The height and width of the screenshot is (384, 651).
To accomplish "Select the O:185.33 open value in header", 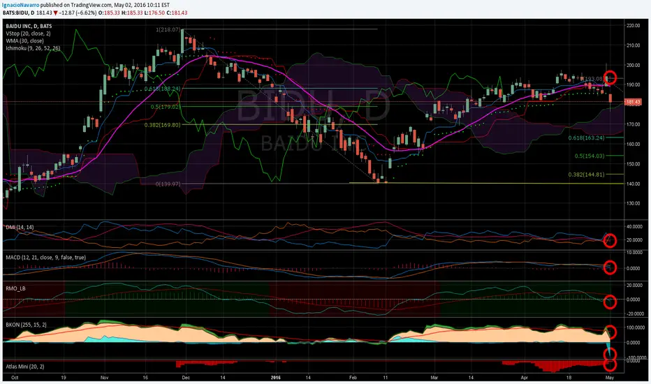I will point(109,13).
